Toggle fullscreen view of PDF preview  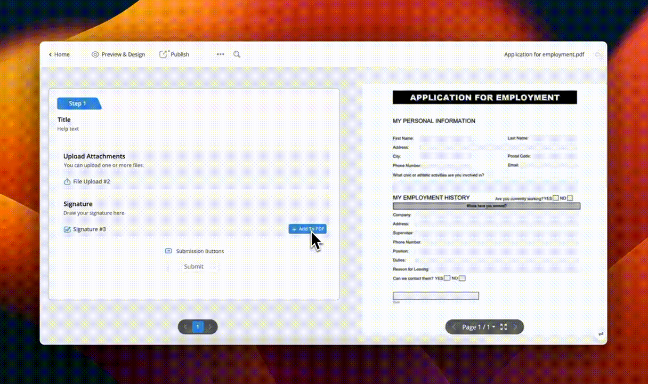[x=504, y=327]
